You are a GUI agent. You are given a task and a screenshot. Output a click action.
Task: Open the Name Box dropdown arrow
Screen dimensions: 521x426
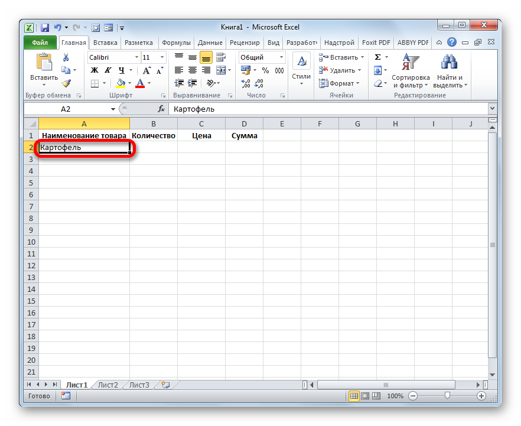coord(113,109)
